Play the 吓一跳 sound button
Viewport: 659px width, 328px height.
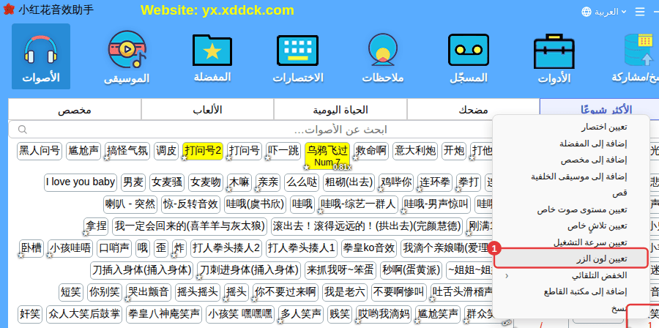tap(283, 151)
